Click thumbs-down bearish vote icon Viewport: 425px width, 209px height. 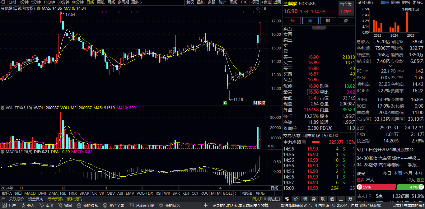[x=421, y=187]
